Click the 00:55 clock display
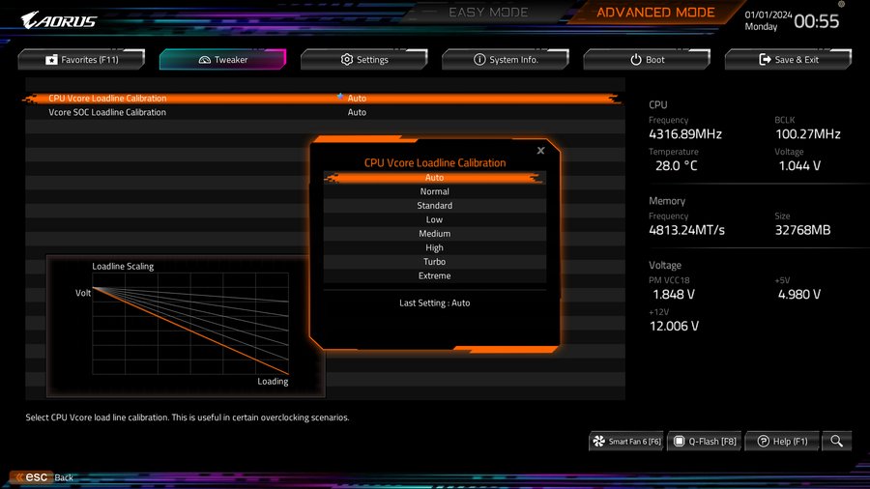This screenshot has width=870, height=489. [x=816, y=21]
